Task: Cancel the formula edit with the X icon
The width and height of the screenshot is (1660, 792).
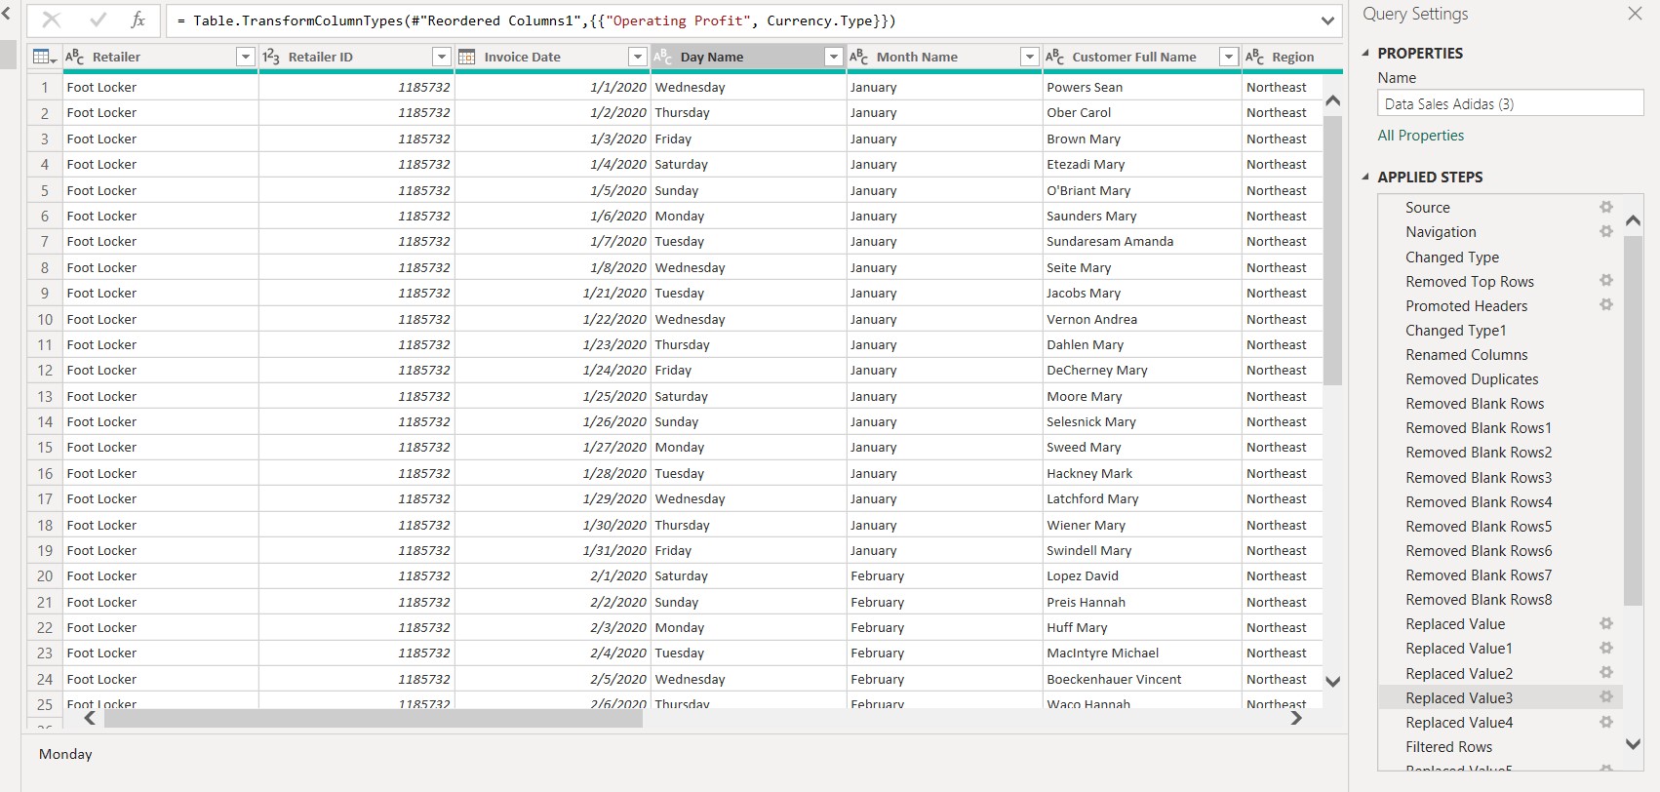Action: pyautogui.click(x=52, y=20)
